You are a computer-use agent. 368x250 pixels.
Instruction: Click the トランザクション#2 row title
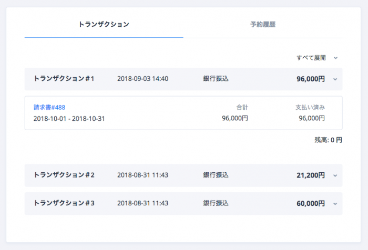pyautogui.click(x=64, y=175)
